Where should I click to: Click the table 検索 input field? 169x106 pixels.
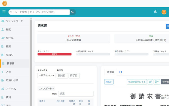click(x=76, y=94)
